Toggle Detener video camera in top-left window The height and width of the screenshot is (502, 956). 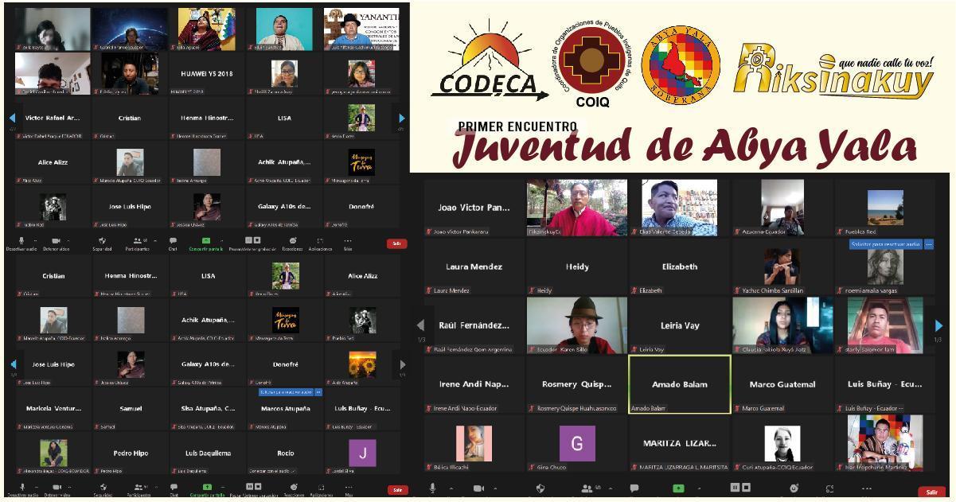pos(56,240)
